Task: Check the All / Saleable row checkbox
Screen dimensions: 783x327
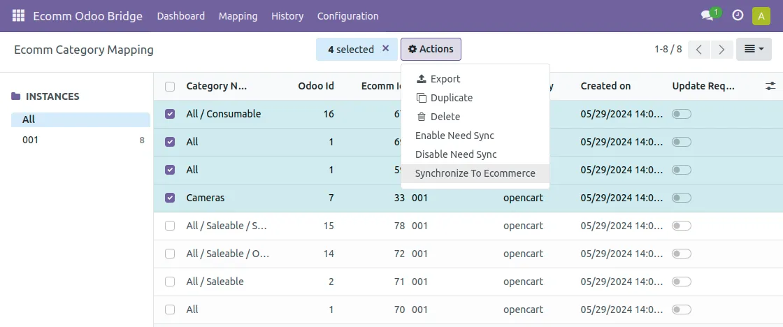Action: pos(170,282)
